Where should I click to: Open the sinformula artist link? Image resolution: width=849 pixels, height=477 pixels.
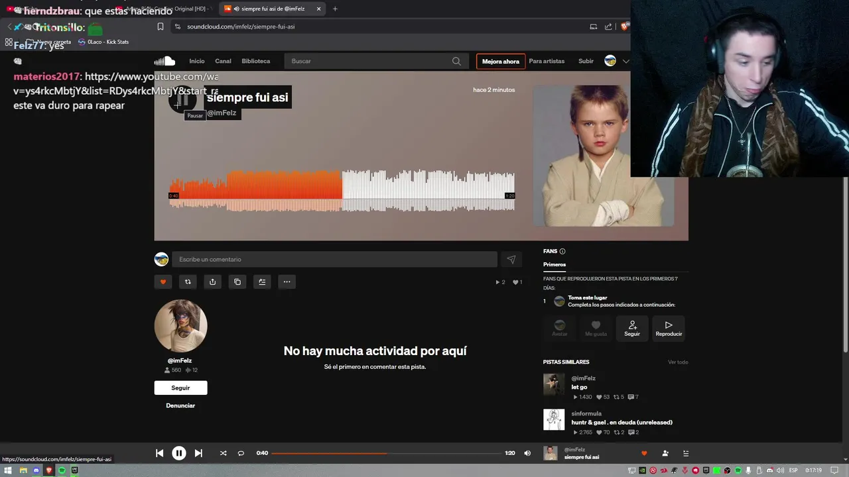coord(586,413)
